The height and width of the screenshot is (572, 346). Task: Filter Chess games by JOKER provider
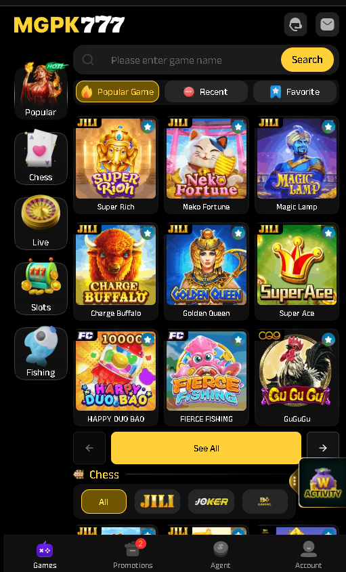pyautogui.click(x=211, y=502)
